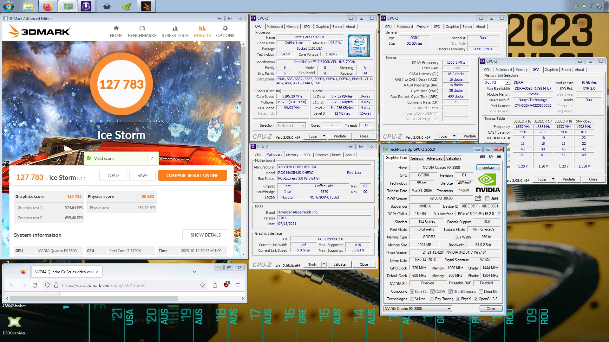This screenshot has height=342, width=609.
Task: Open a new Firefox tab
Action: (x=109, y=272)
